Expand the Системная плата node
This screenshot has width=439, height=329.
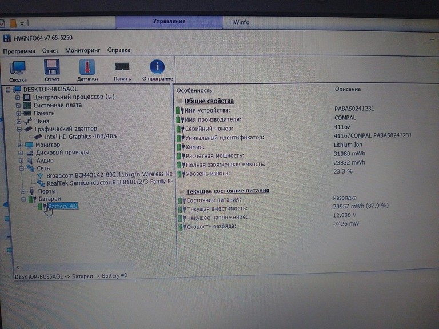coord(18,106)
